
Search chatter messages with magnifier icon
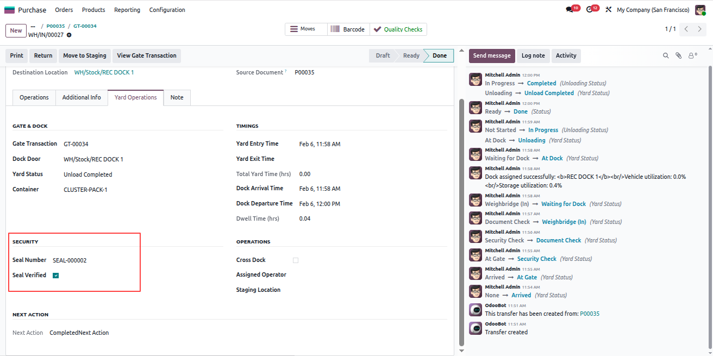coord(666,55)
